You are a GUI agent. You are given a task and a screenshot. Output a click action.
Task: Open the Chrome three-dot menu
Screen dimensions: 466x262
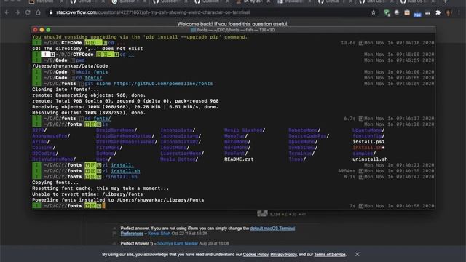[459, 12]
